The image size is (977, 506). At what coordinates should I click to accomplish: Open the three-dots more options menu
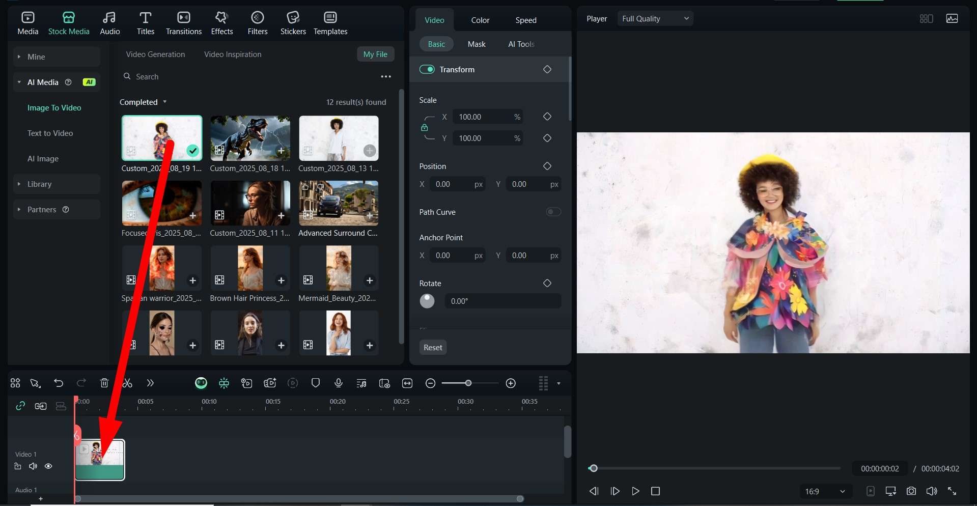click(386, 77)
